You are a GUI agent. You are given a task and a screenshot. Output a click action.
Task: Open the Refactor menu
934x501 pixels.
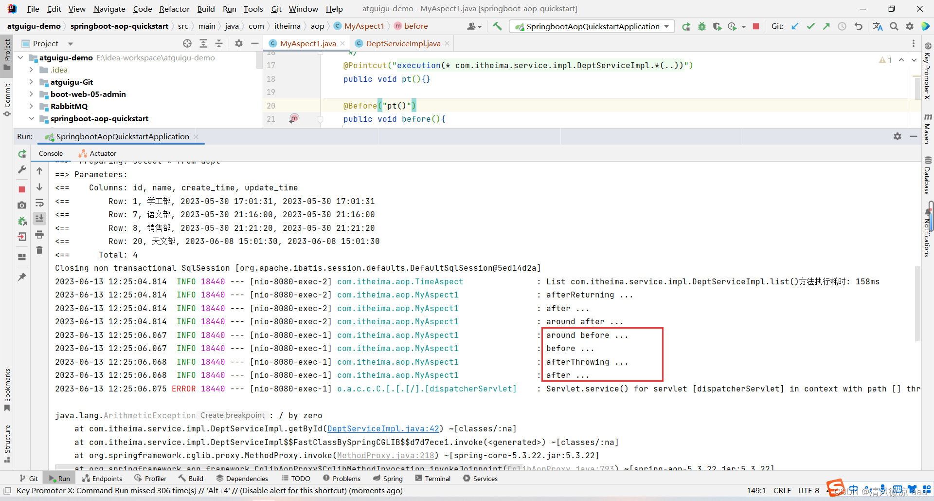click(174, 9)
